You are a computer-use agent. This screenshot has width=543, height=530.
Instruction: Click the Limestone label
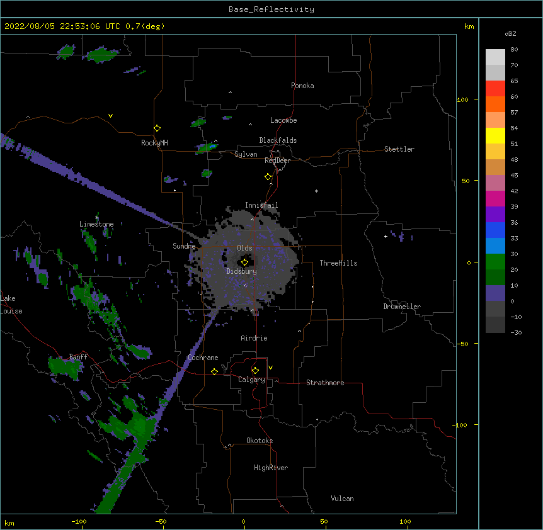tap(96, 224)
